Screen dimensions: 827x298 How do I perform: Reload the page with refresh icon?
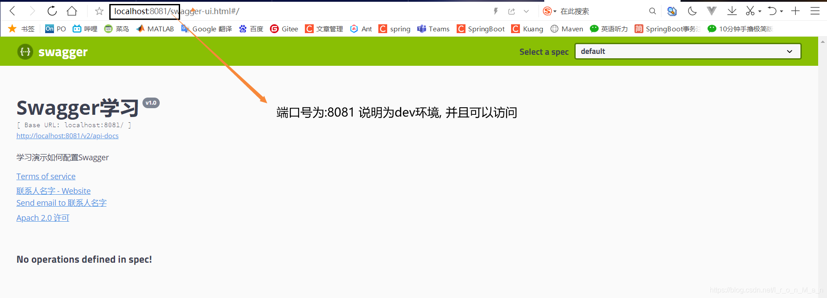coord(52,11)
